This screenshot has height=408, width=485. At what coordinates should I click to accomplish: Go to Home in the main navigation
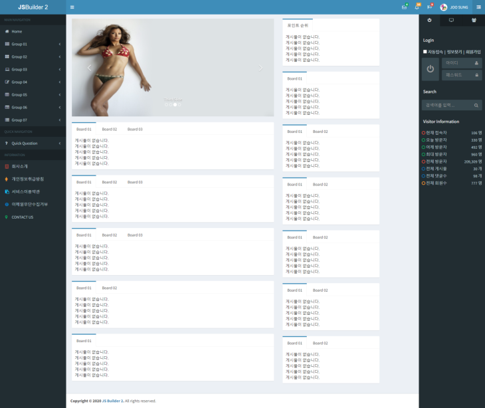(17, 31)
